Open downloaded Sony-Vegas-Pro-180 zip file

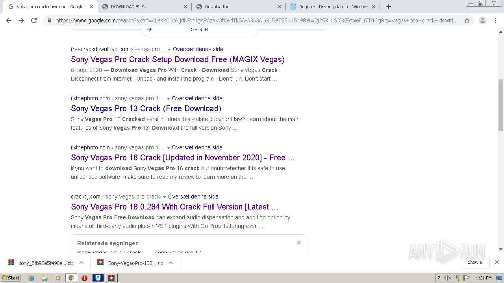[x=130, y=263]
